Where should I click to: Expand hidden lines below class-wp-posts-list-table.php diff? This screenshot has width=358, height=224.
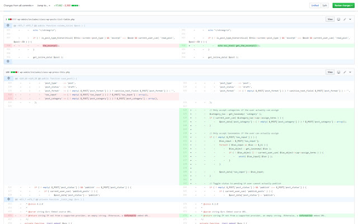click(8, 61)
